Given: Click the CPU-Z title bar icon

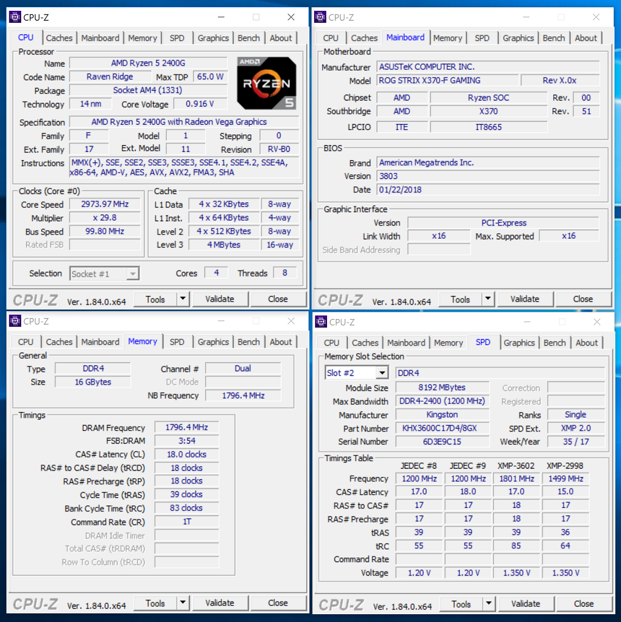Looking at the screenshot, I should coord(14,17).
